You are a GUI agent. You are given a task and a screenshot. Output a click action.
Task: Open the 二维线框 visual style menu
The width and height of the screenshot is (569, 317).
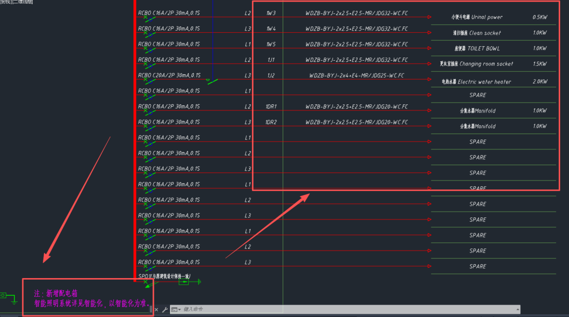23,2
